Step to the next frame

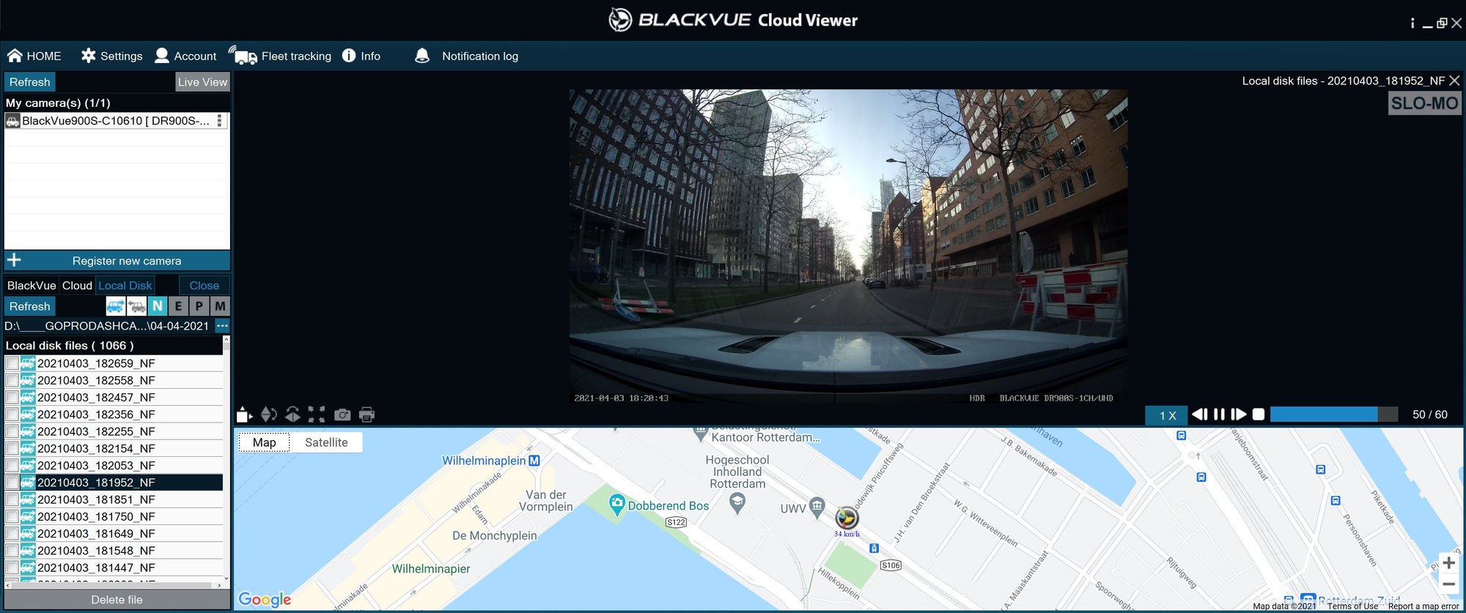coord(1239,415)
